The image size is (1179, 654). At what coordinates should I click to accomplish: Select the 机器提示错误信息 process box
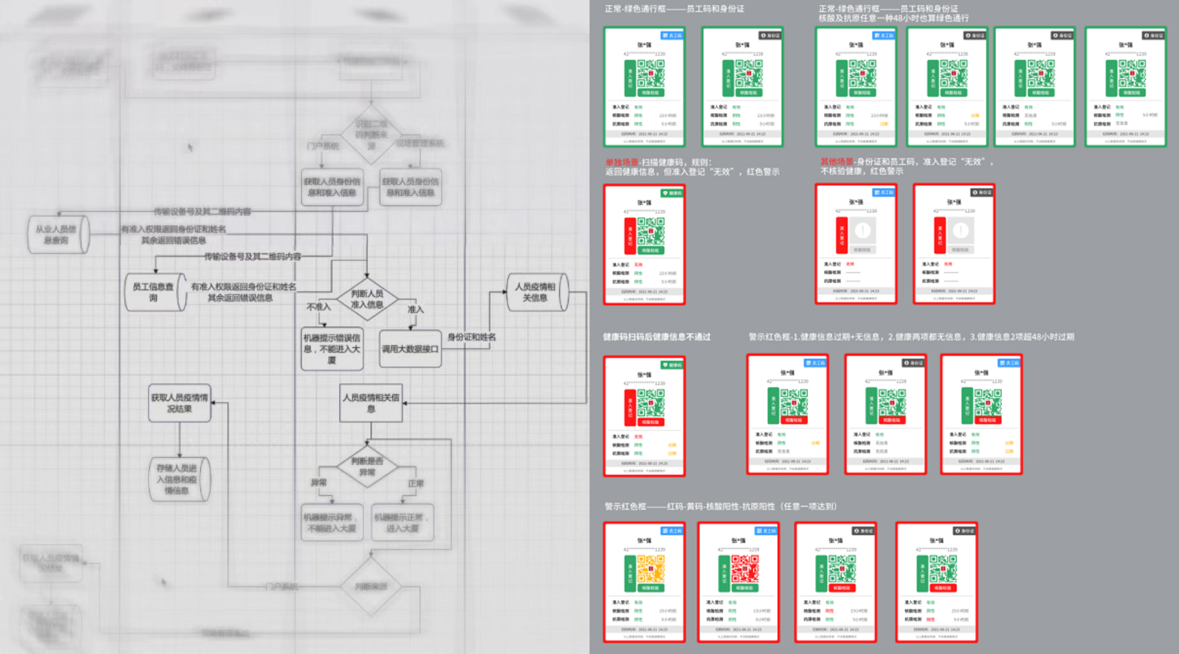click(332, 349)
